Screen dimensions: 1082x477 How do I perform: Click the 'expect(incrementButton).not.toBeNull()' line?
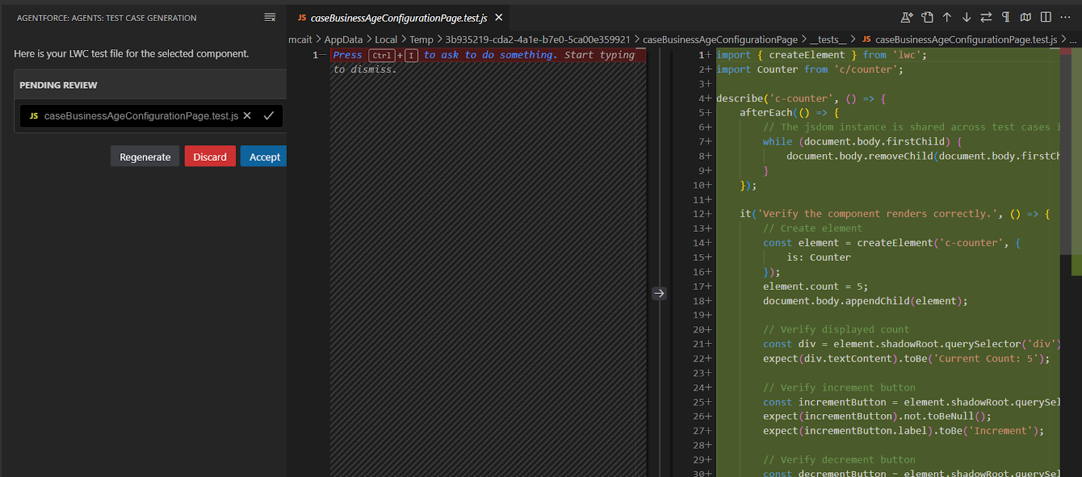pyautogui.click(x=877, y=417)
